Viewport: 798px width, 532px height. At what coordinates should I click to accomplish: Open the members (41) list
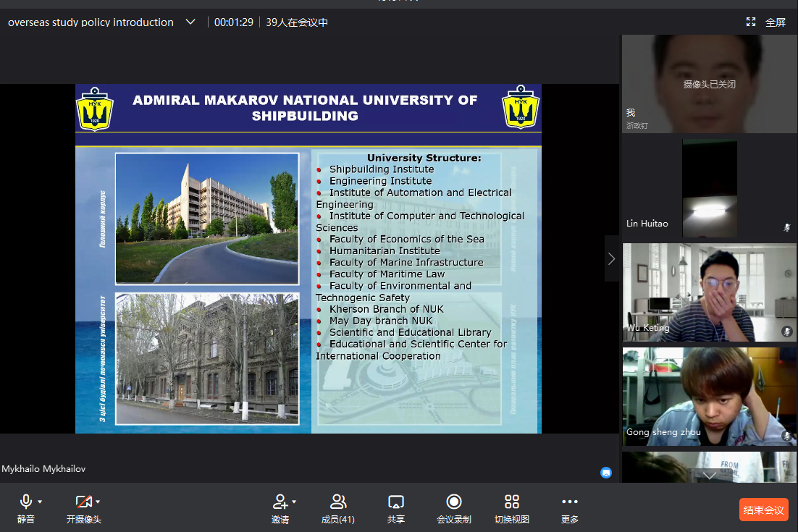pos(337,502)
